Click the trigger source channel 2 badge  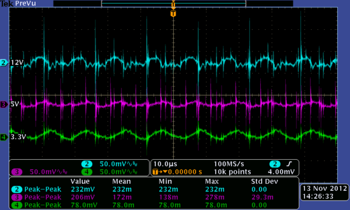pyautogui.click(x=275, y=164)
